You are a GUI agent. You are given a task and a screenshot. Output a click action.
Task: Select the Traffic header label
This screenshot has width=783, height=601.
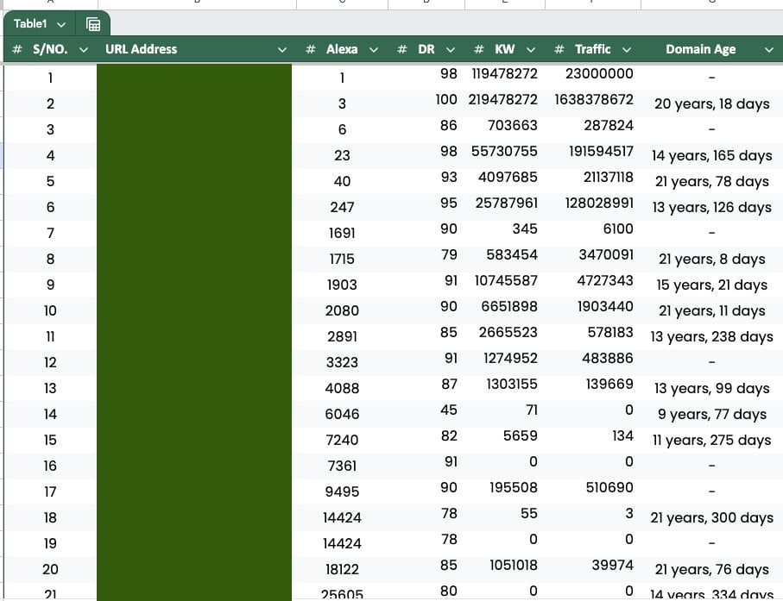click(x=592, y=49)
